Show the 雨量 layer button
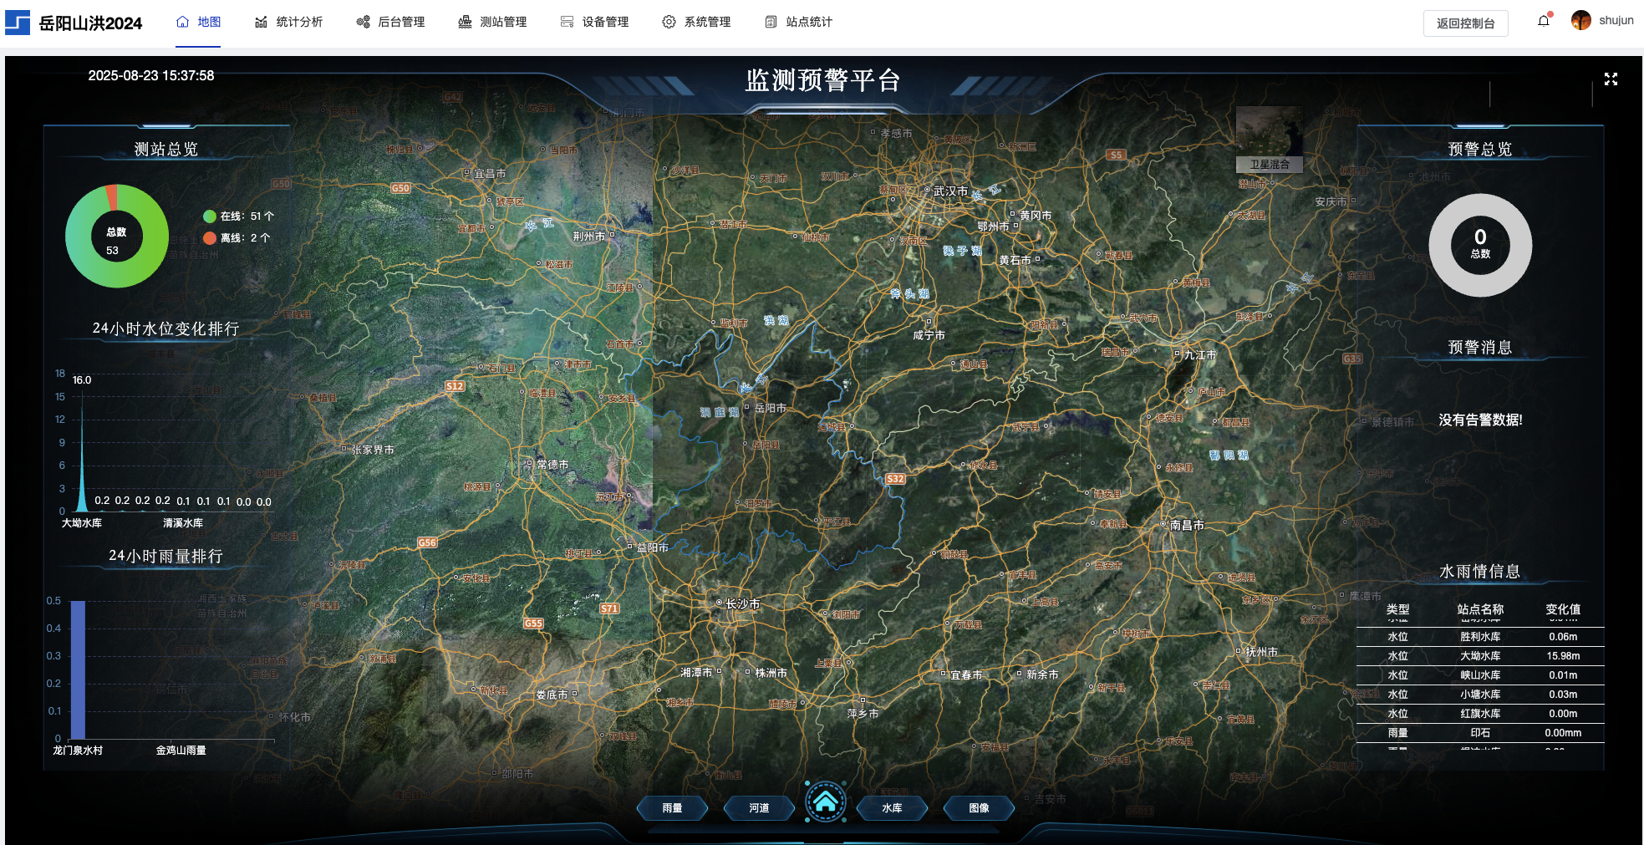Viewport: 1644px width, 845px height. pos(672,808)
